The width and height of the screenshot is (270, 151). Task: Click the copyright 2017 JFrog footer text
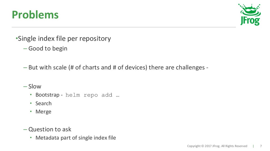[x=217, y=146]
